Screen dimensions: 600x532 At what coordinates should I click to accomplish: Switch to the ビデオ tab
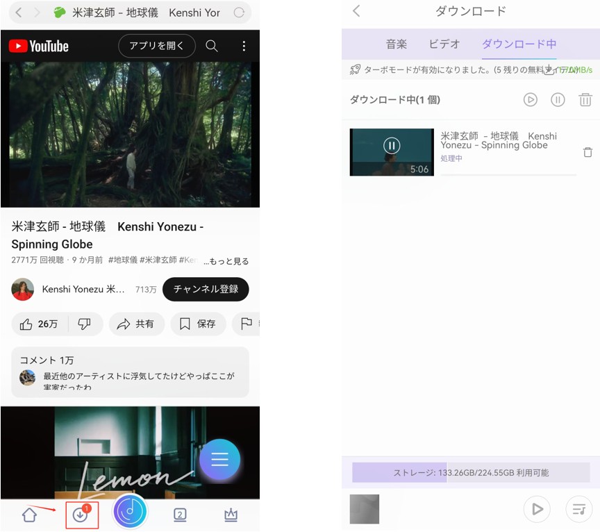[444, 44]
